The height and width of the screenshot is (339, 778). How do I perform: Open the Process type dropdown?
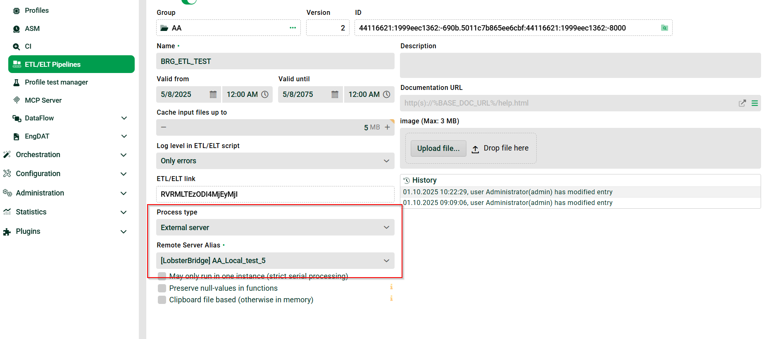pos(275,228)
